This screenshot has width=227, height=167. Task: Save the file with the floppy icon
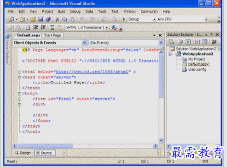[41, 19]
